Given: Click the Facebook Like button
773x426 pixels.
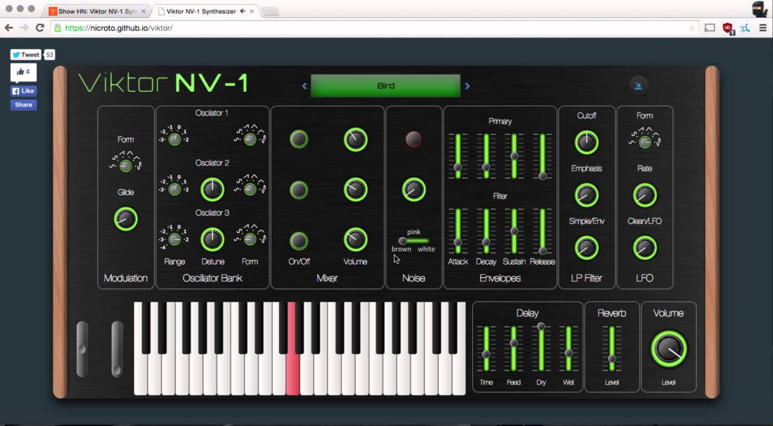Looking at the screenshot, I should pyautogui.click(x=23, y=91).
